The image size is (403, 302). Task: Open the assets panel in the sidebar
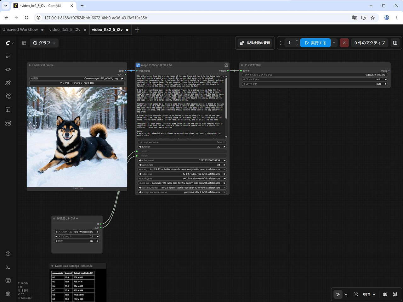8,56
